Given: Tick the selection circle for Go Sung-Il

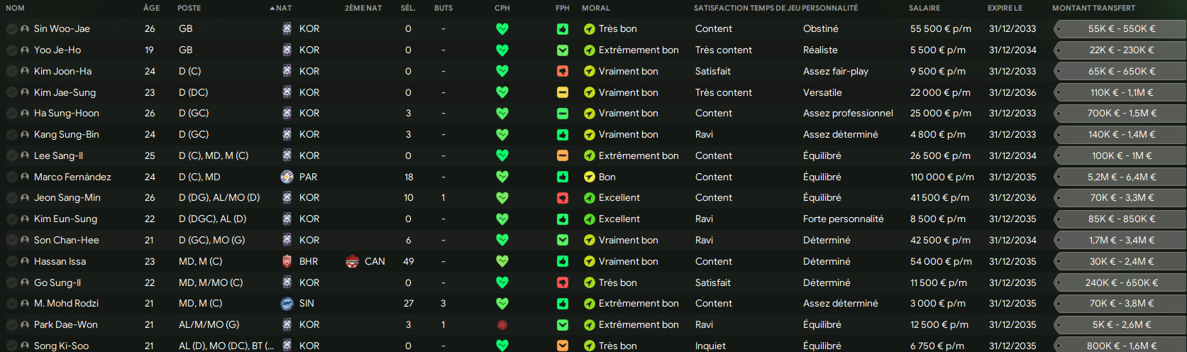Looking at the screenshot, I should click(x=11, y=282).
